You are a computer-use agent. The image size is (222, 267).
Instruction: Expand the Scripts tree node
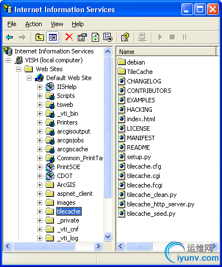40,96
